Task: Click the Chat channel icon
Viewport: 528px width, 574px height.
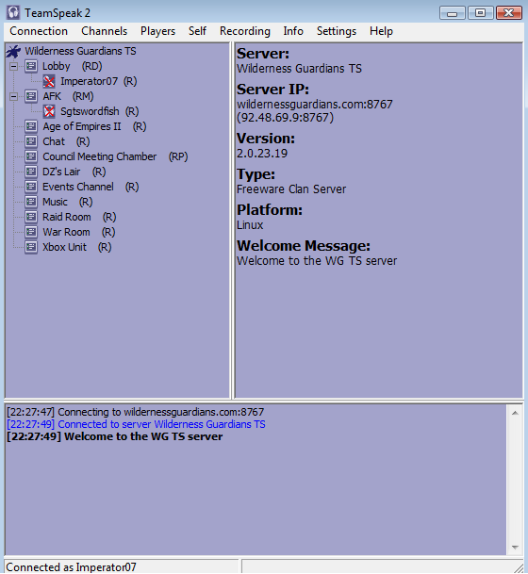Action: pyautogui.click(x=31, y=141)
